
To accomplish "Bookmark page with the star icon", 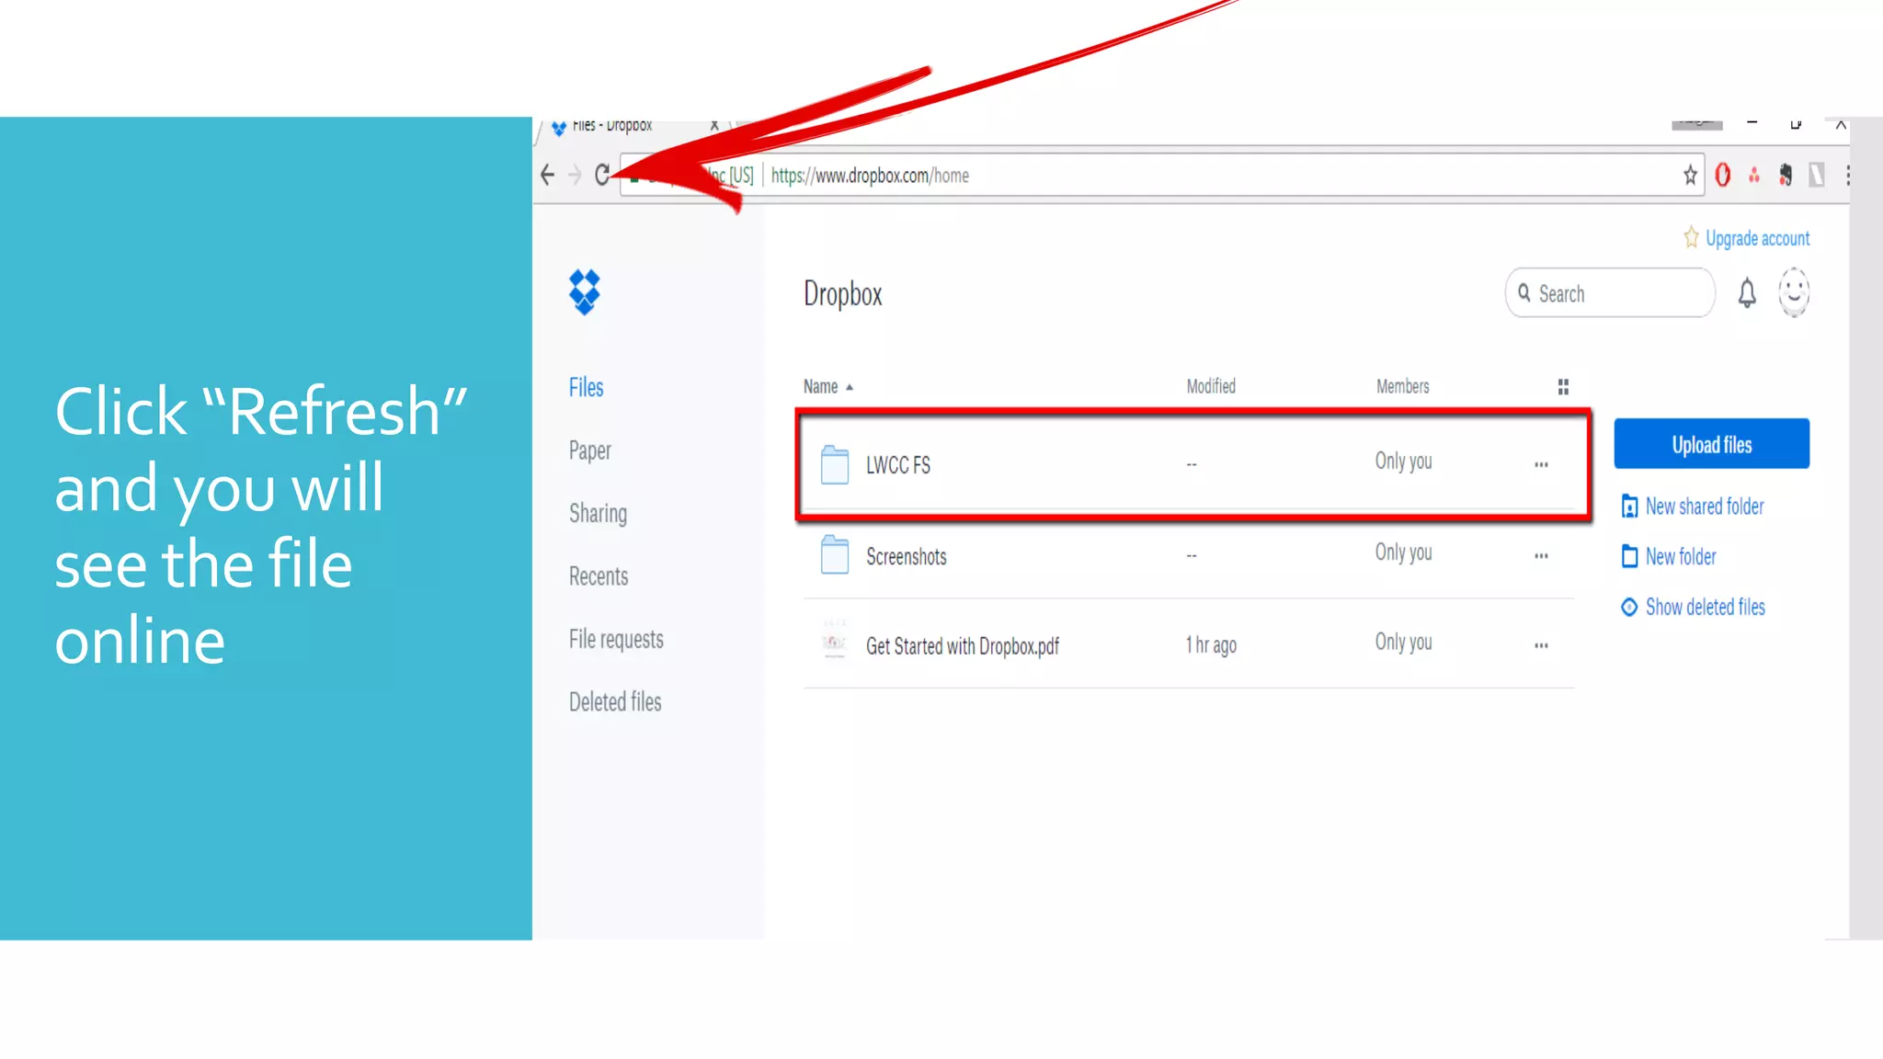I will [1690, 175].
